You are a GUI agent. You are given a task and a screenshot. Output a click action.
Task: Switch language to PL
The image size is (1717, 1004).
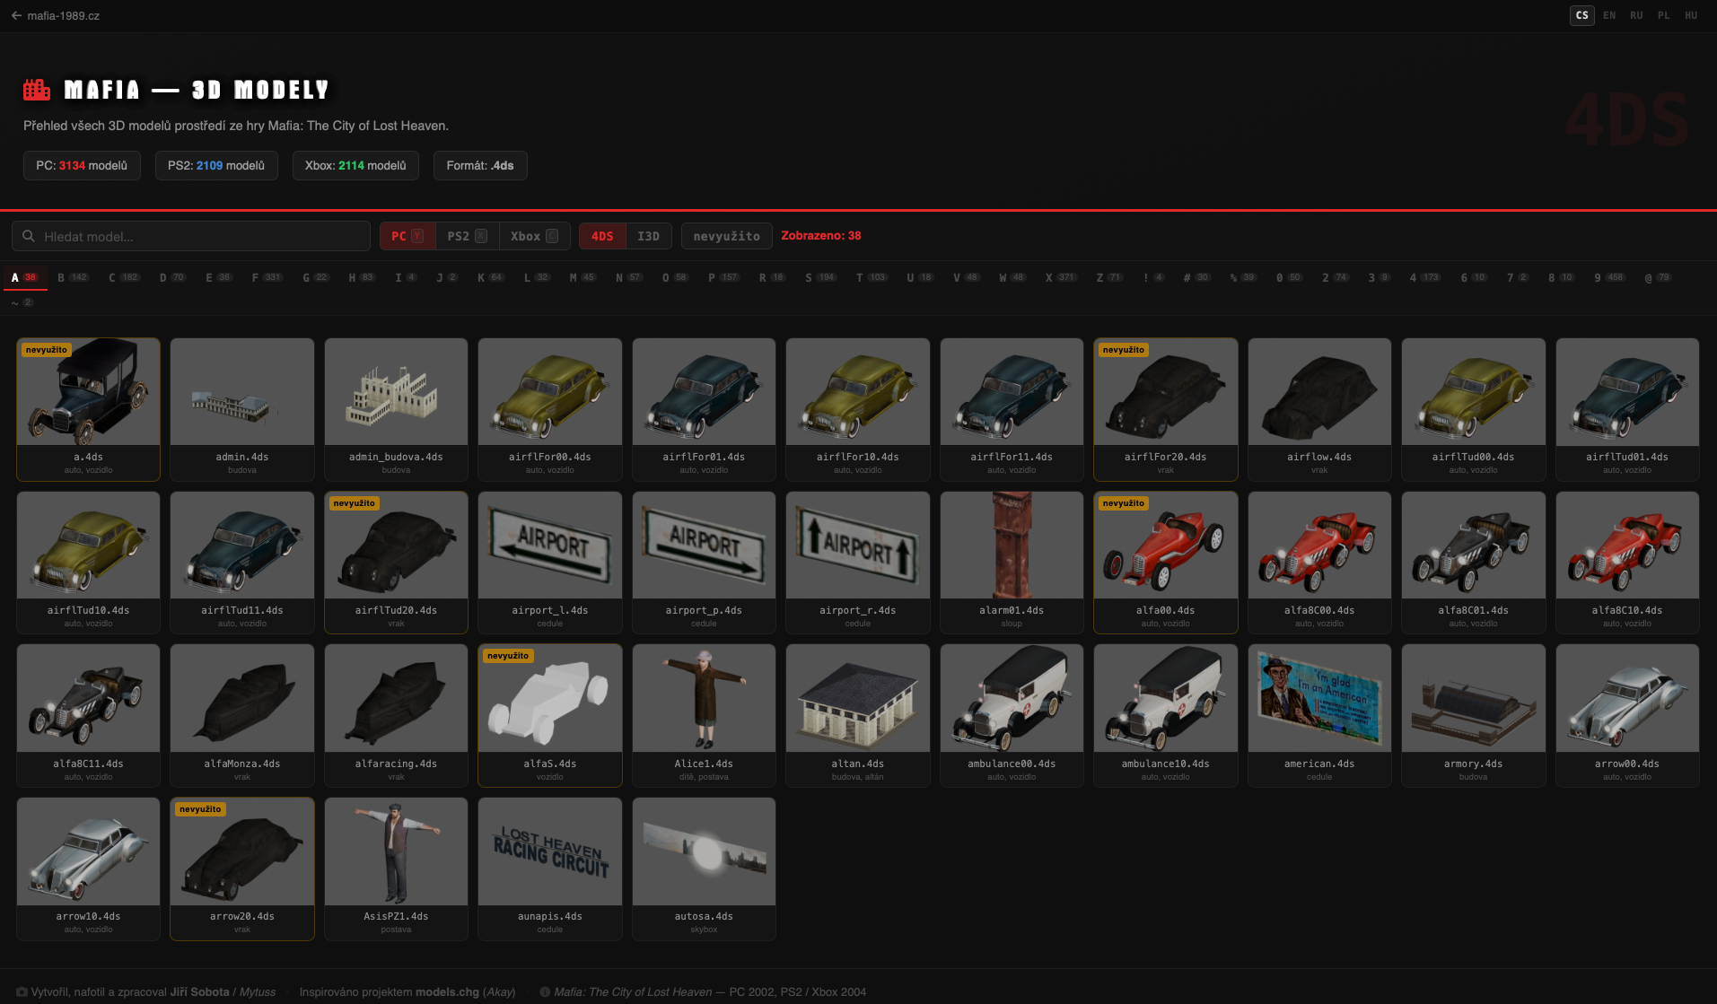(1664, 15)
